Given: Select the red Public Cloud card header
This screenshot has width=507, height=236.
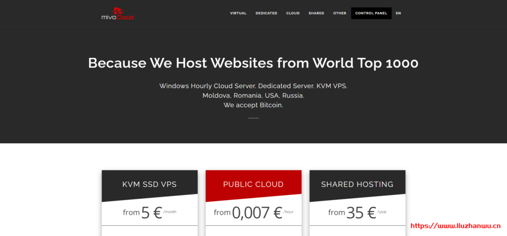Looking at the screenshot, I should (253, 184).
